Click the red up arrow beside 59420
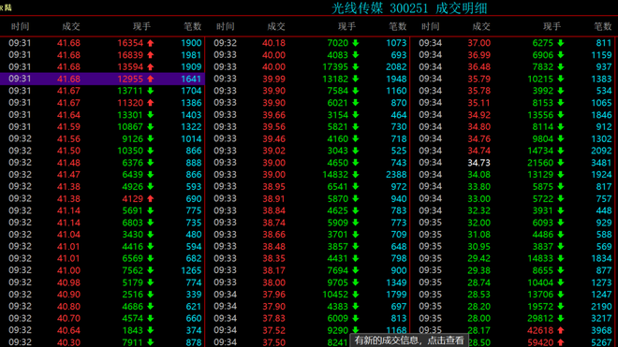The width and height of the screenshot is (618, 347). [561, 342]
